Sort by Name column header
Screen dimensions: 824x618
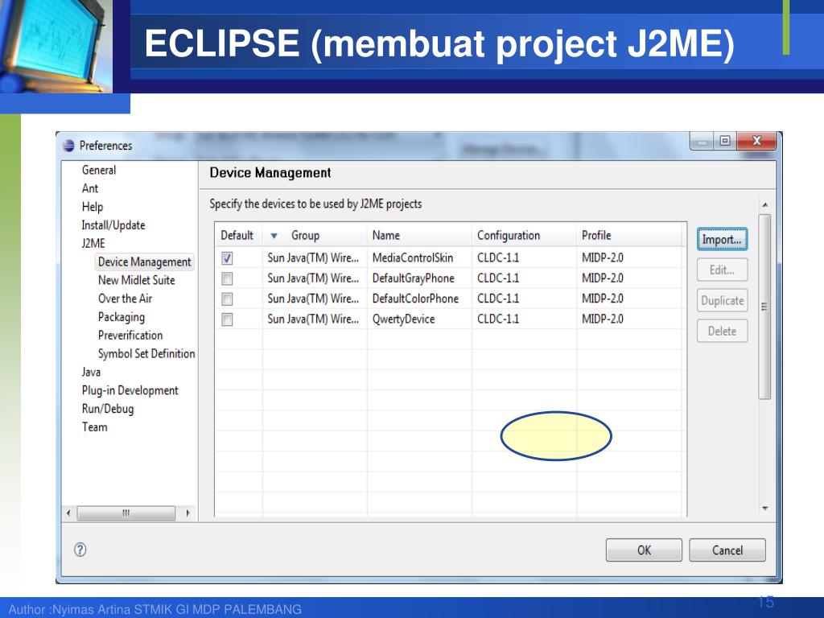[419, 236]
